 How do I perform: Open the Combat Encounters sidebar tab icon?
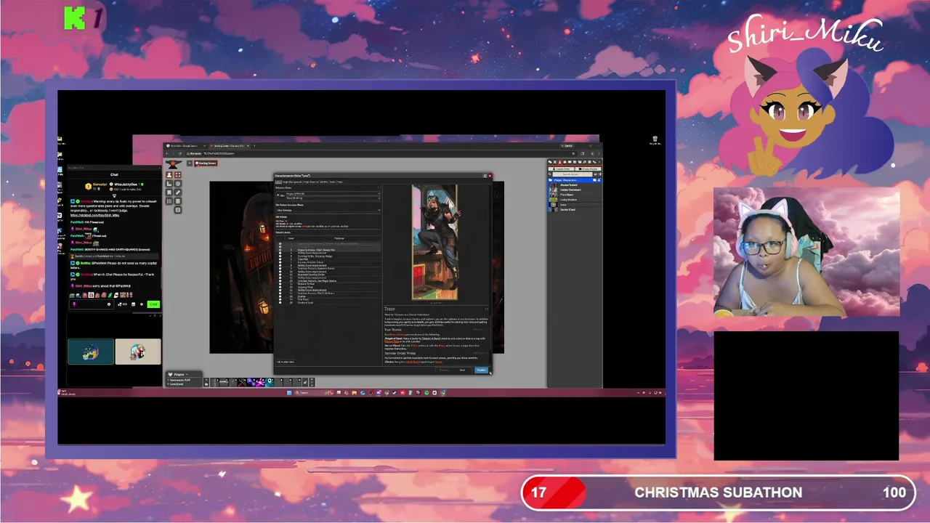(555, 162)
